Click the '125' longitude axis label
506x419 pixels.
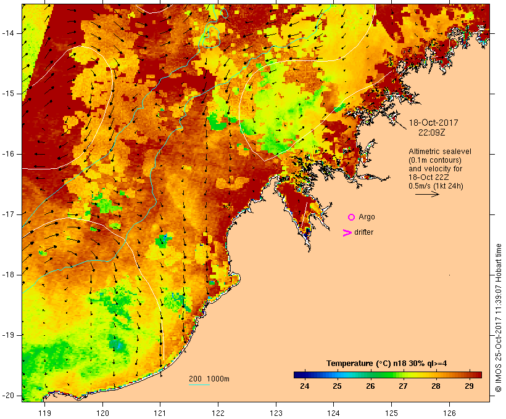(392, 413)
